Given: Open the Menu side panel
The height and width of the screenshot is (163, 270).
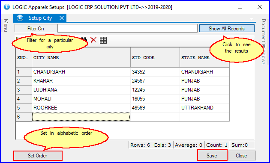Looking at the screenshot, I should coord(6,25).
